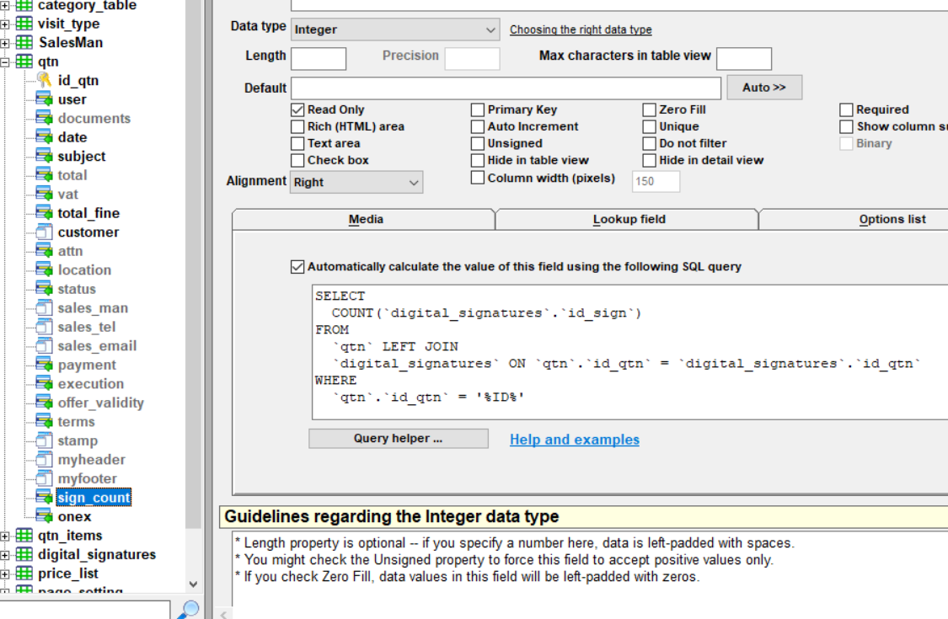Click the qtn table icon
This screenshot has height=619, width=948.
pyautogui.click(x=24, y=61)
